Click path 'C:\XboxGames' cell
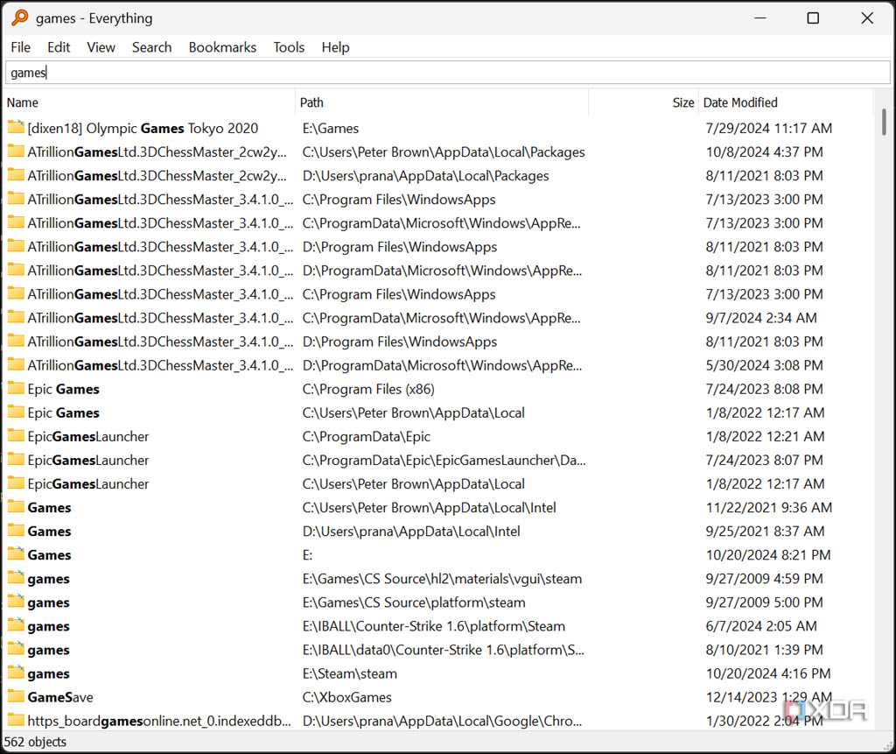The image size is (896, 754). point(346,697)
